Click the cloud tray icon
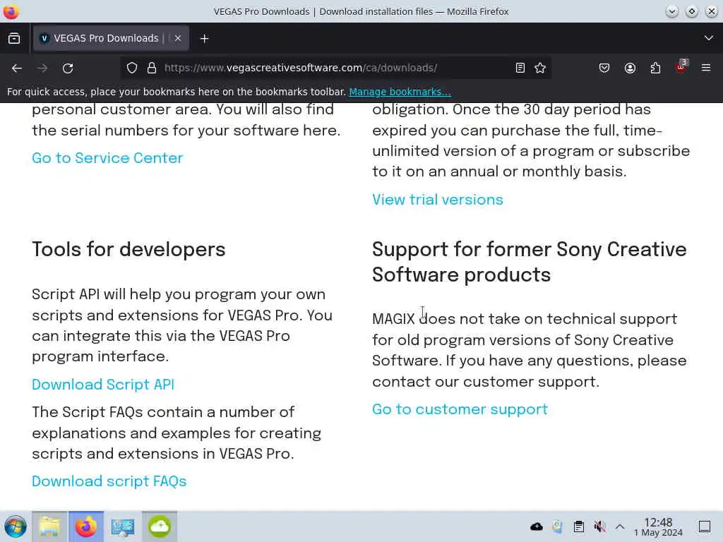Screen dimensions: 723x542 [x=537, y=526]
